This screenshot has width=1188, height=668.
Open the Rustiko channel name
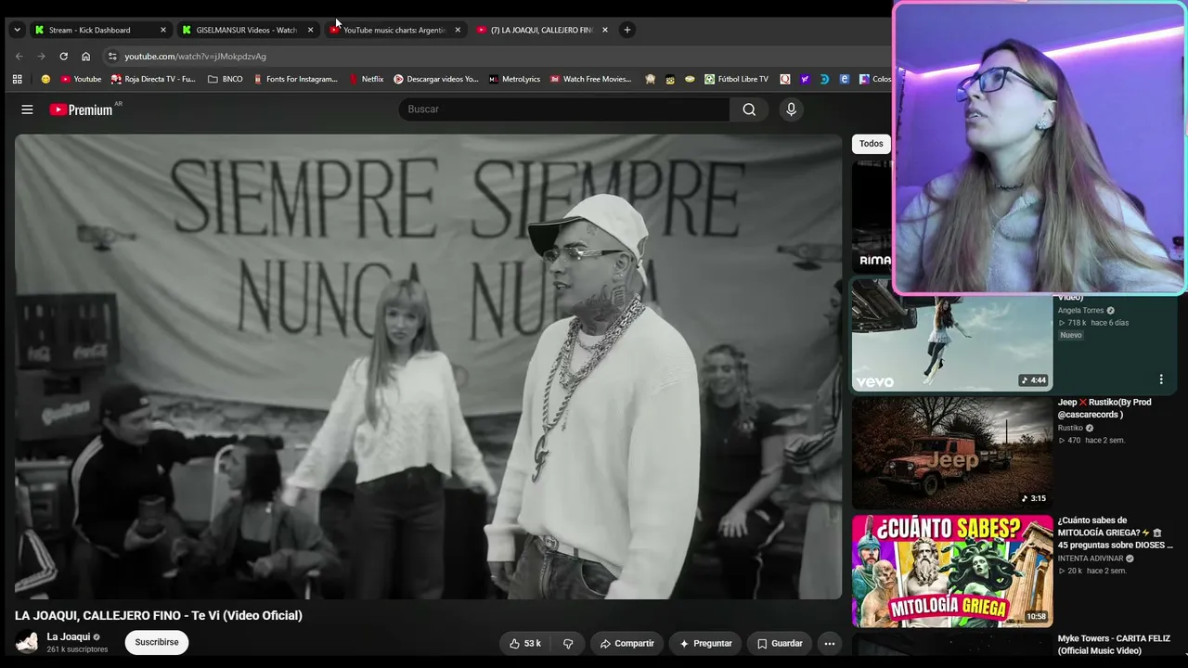(1070, 428)
